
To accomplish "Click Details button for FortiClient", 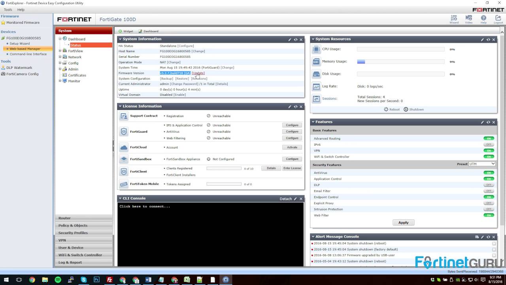I will point(271,168).
